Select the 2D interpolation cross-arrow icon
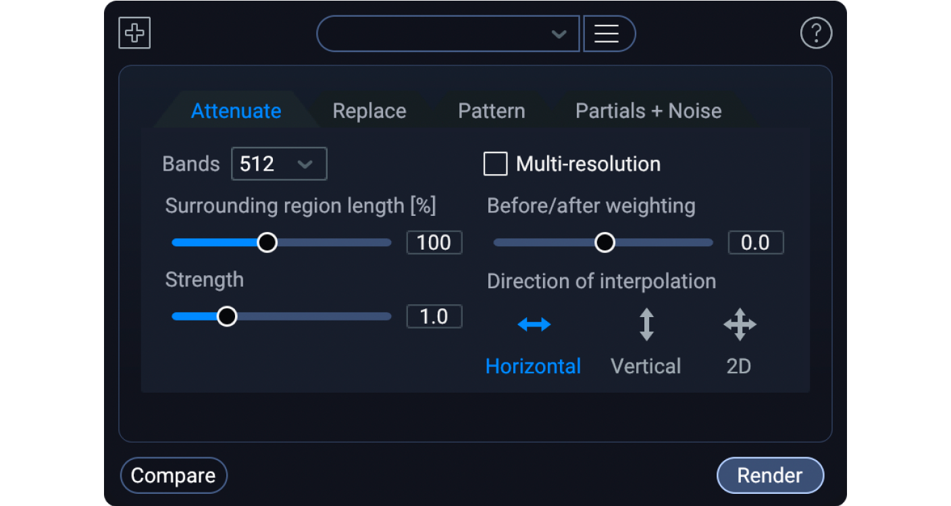The width and height of the screenshot is (951, 506). [x=740, y=325]
